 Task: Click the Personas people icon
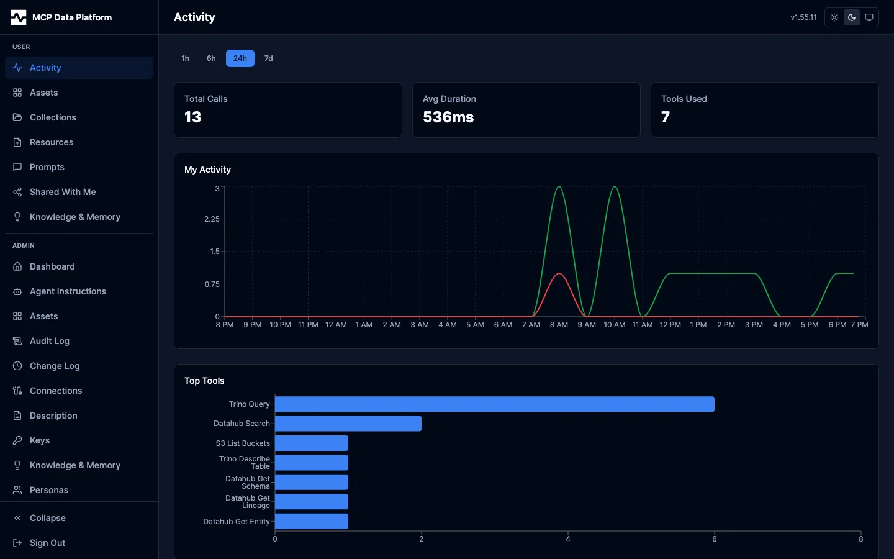pos(17,490)
